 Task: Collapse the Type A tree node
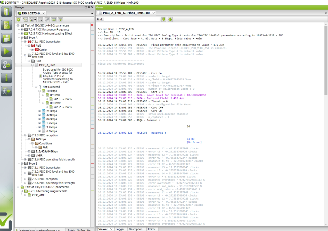(22, 38)
